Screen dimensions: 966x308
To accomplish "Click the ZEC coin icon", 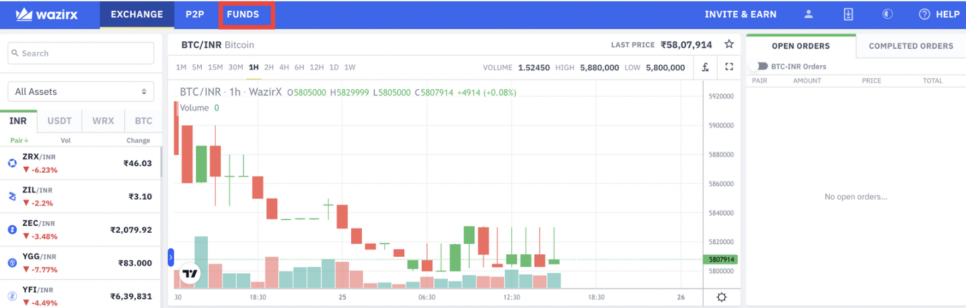I will point(12,230).
